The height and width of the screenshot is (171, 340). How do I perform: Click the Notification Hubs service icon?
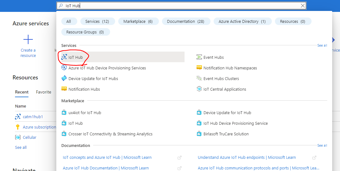click(64, 89)
